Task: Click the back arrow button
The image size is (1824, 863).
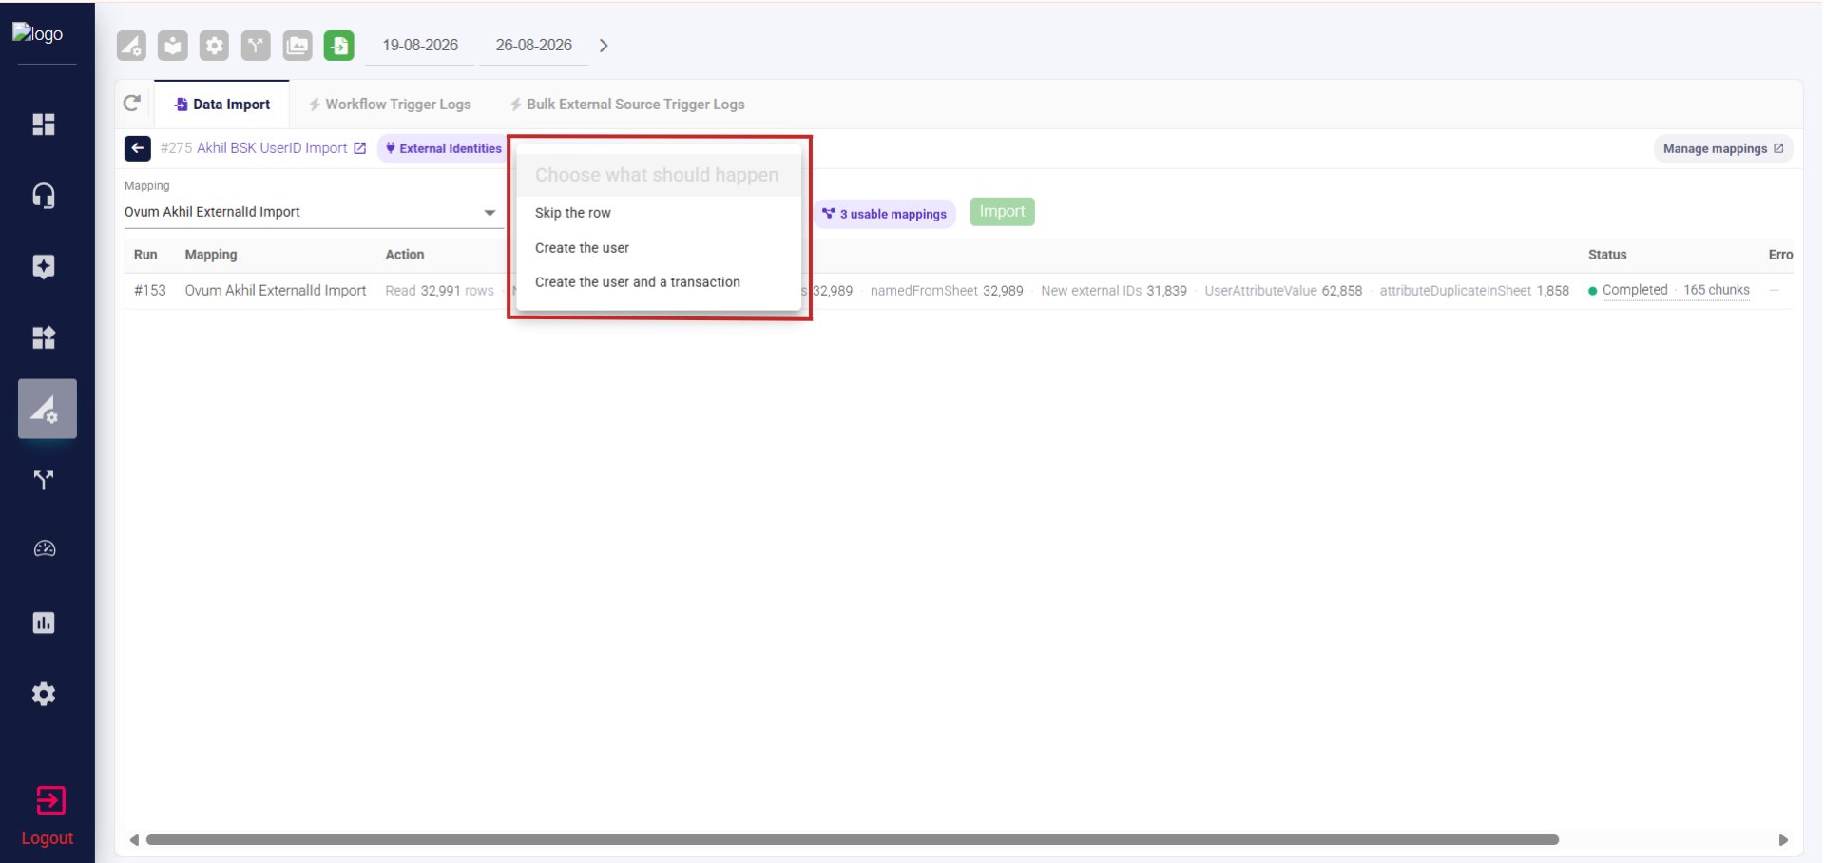Action: (x=138, y=148)
